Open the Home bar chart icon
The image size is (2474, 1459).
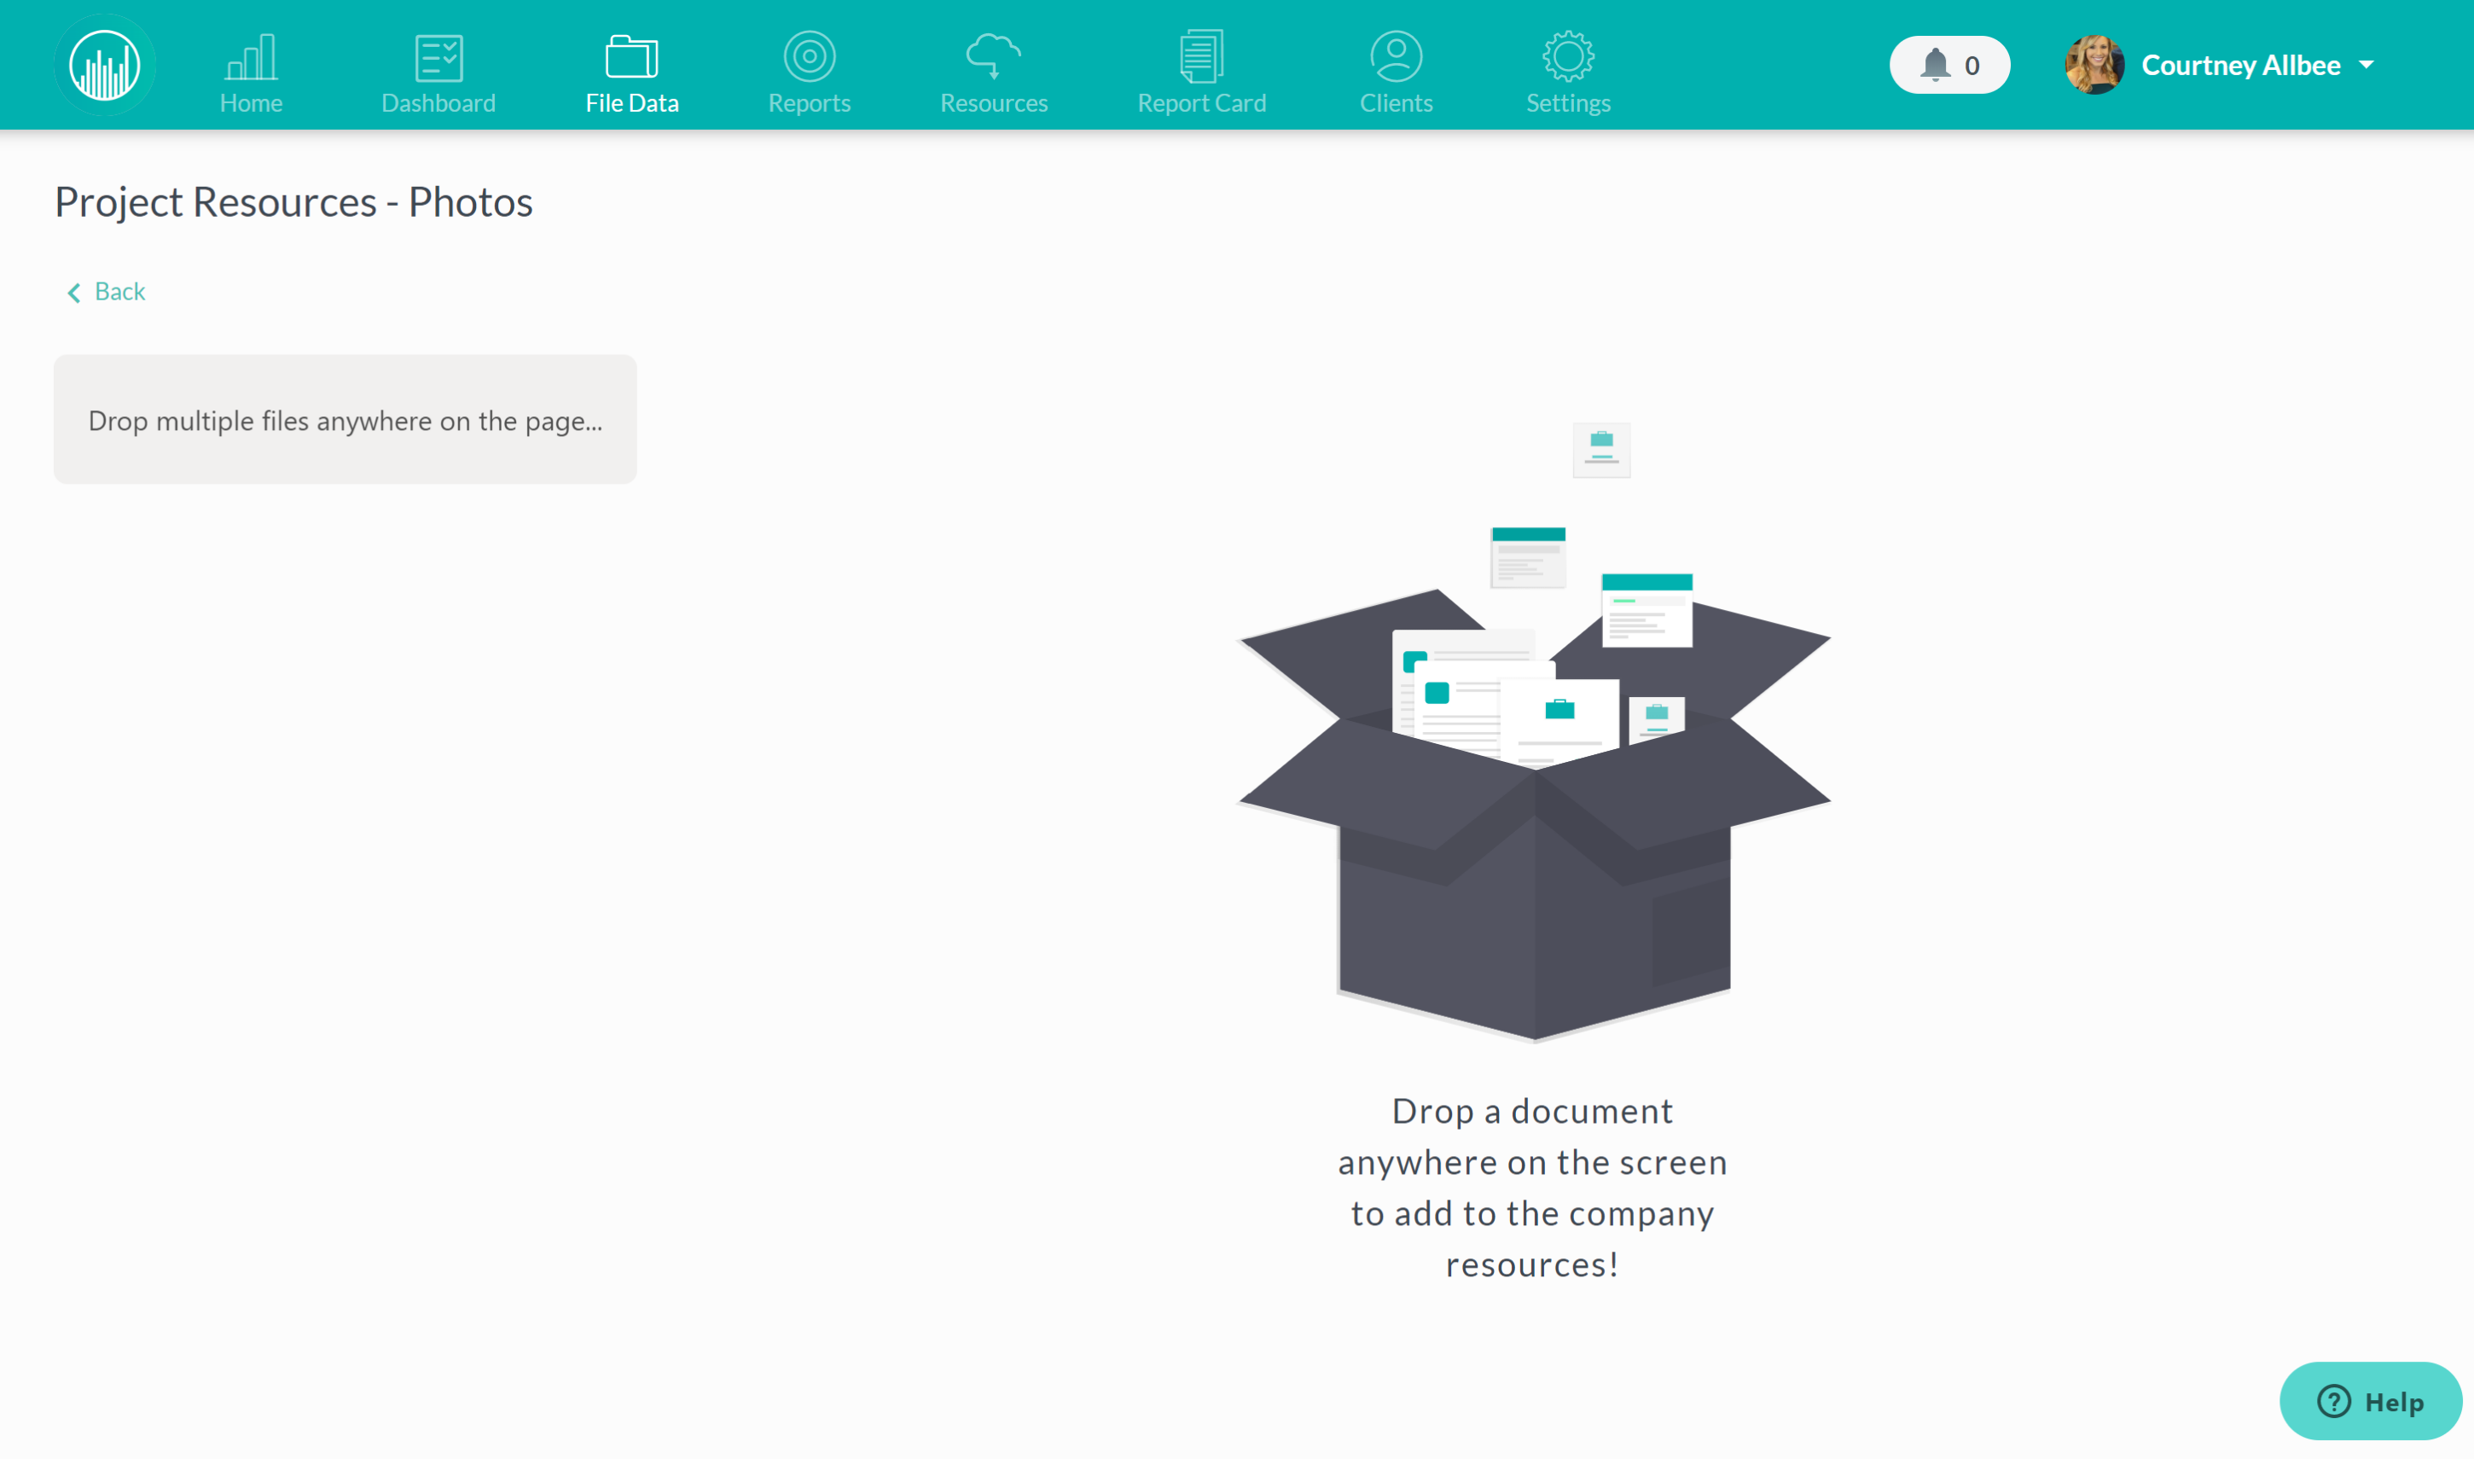[251, 57]
